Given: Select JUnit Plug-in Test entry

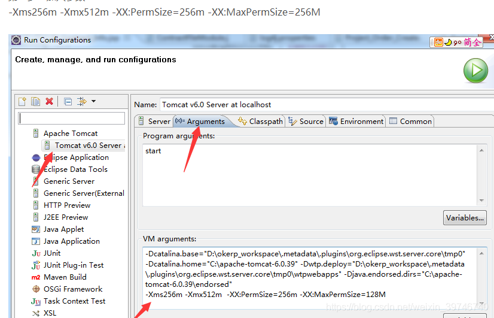Looking at the screenshot, I should pos(74,265).
